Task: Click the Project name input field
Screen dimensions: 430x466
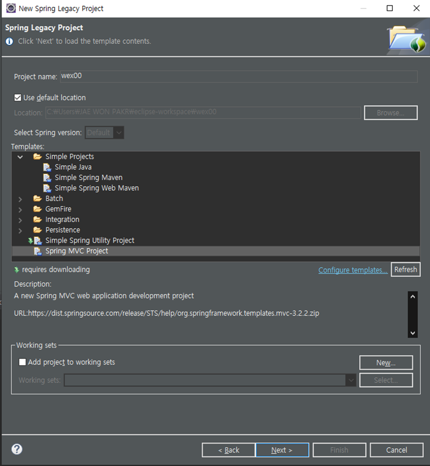Action: 239,76
